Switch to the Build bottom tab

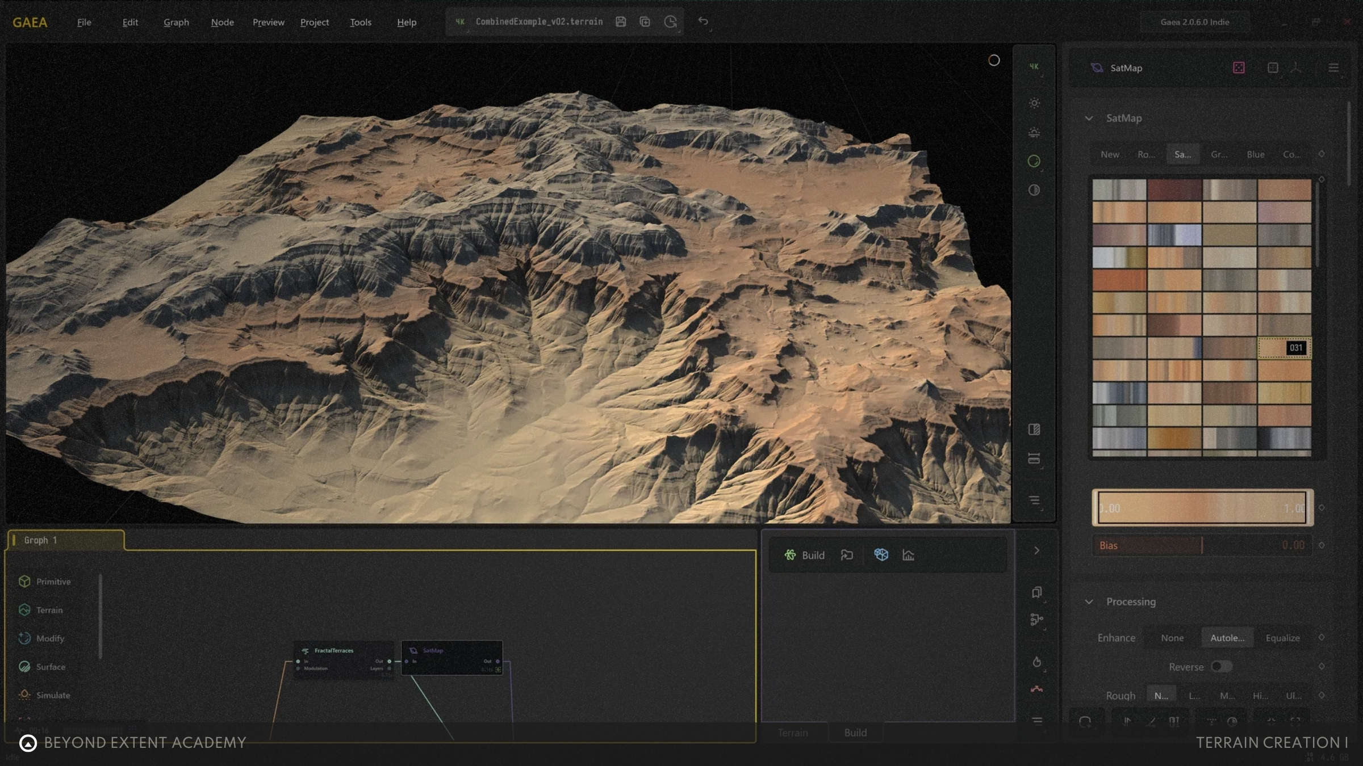[855, 733]
